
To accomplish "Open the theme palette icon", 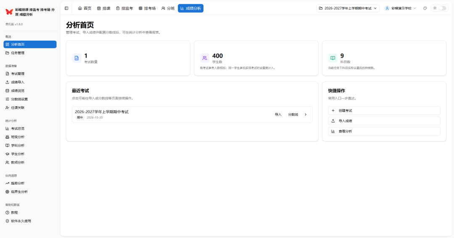I will [425, 8].
